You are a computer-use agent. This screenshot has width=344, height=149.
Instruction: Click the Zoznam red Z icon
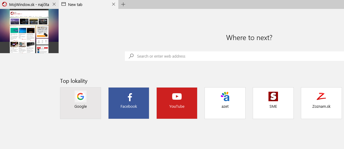pyautogui.click(x=321, y=96)
